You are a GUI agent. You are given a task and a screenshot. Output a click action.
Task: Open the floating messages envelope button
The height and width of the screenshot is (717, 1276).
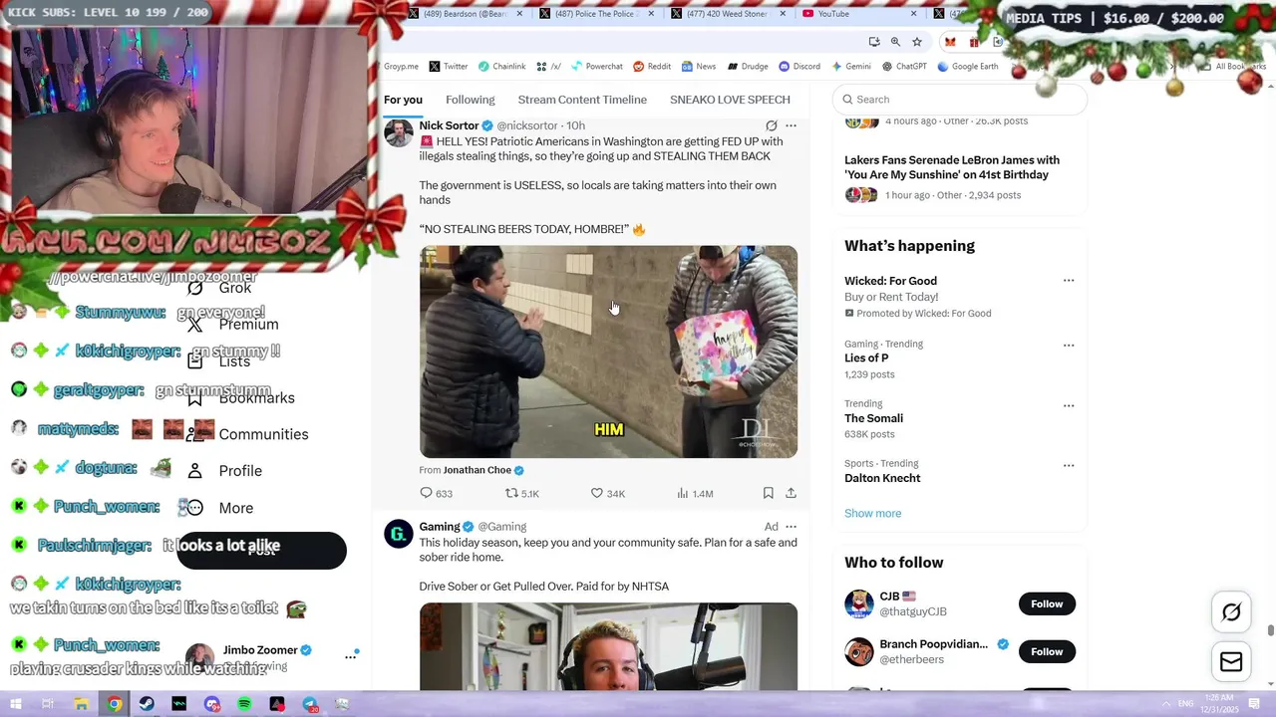tap(1231, 662)
